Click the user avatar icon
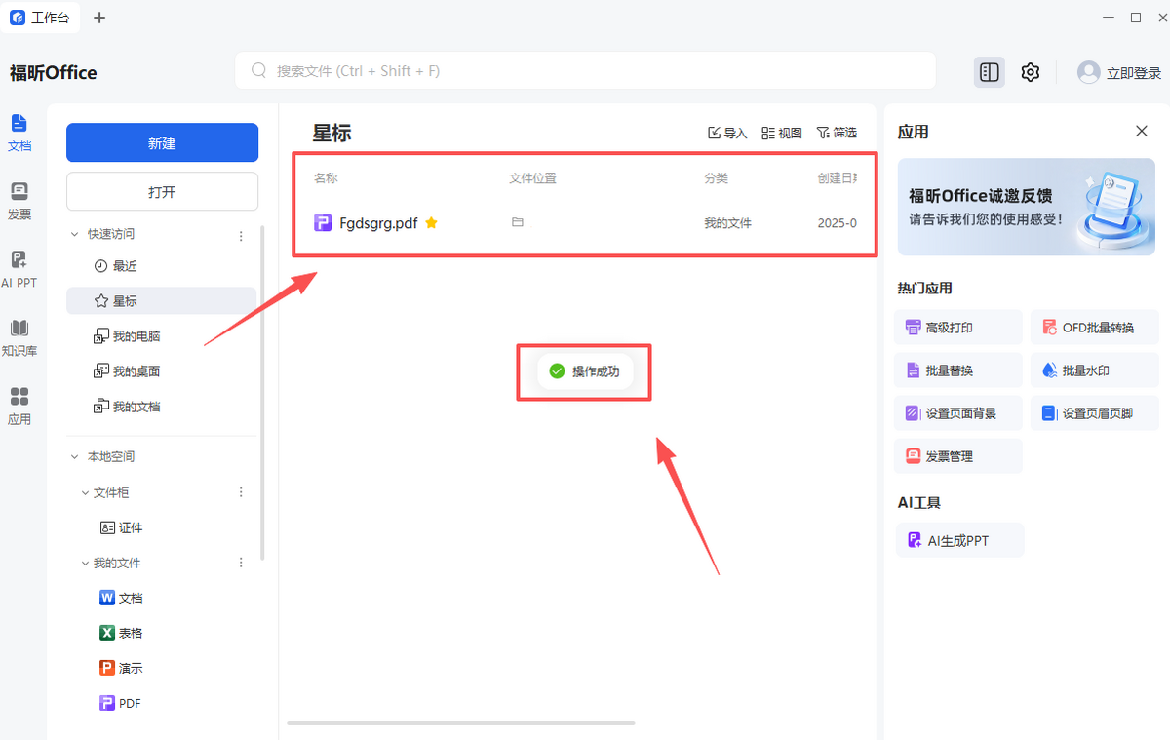Screen dimensions: 1170x740 click(1088, 72)
